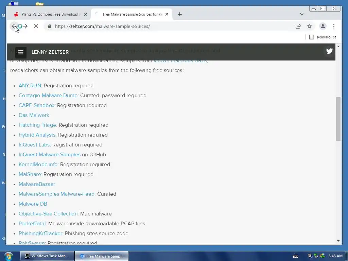The width and height of the screenshot is (348, 261).
Task: Close the Free Malware Sample Sources tab
Action: 167,14
